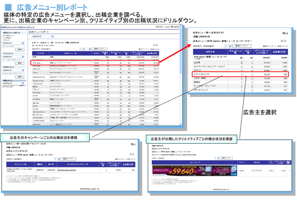Click the 検索 button in the advertiser report section

coord(19,77)
